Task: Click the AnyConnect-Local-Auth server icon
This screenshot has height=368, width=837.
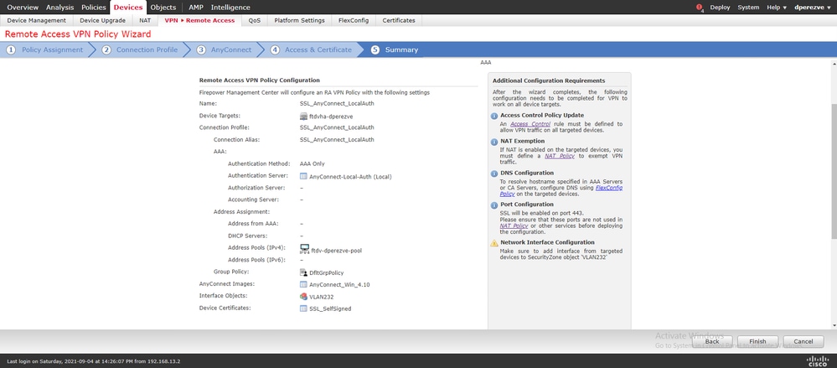Action: (304, 176)
